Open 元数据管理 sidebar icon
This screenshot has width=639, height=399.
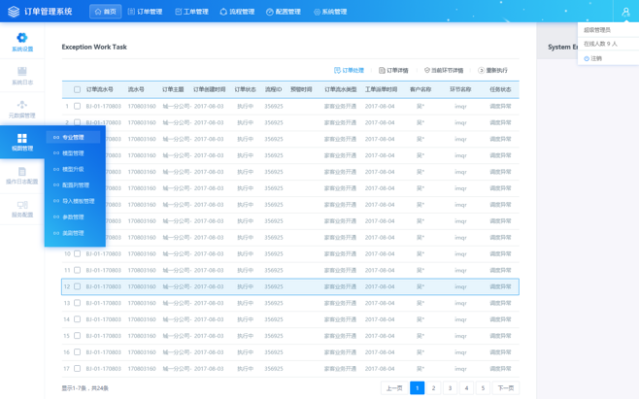(x=22, y=104)
